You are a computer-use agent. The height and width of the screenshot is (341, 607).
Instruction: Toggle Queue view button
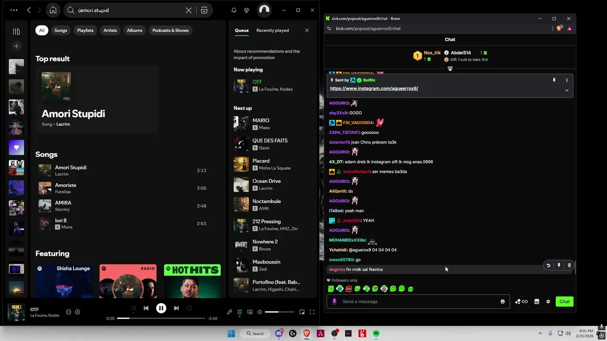click(239, 312)
